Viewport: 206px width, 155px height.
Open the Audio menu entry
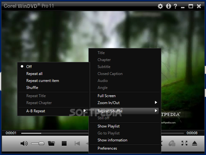[125, 81]
